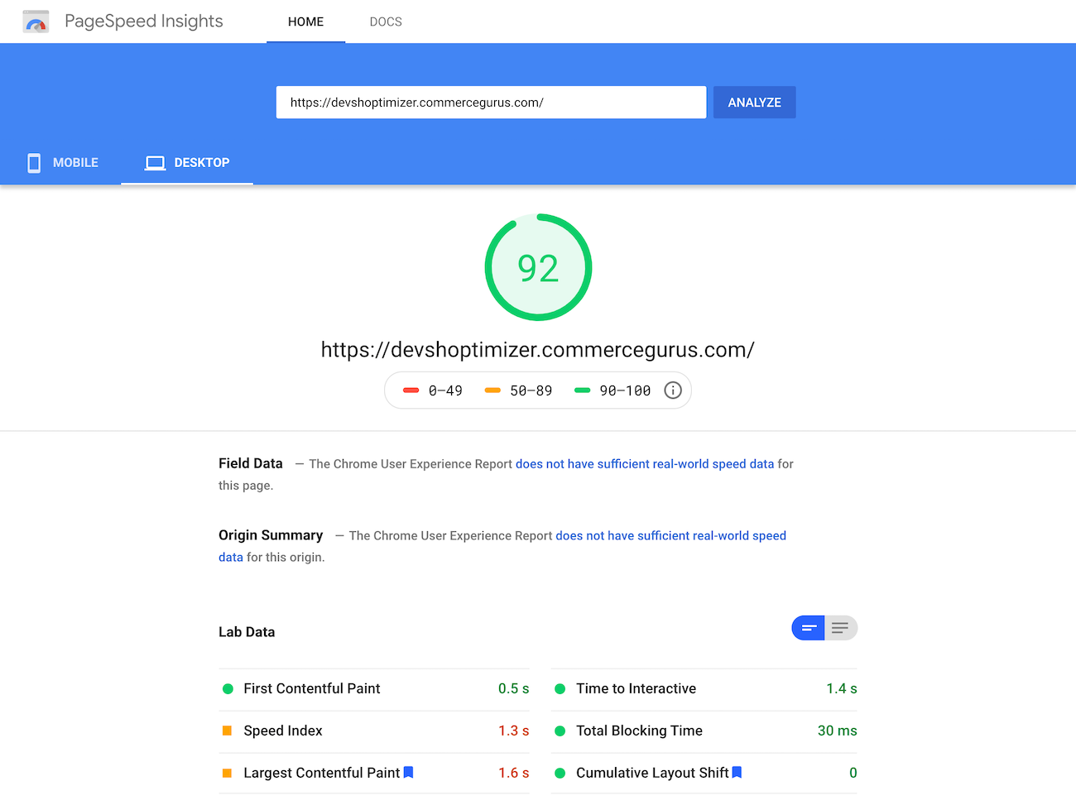Click the analyzed URL heading below the score

(538, 350)
